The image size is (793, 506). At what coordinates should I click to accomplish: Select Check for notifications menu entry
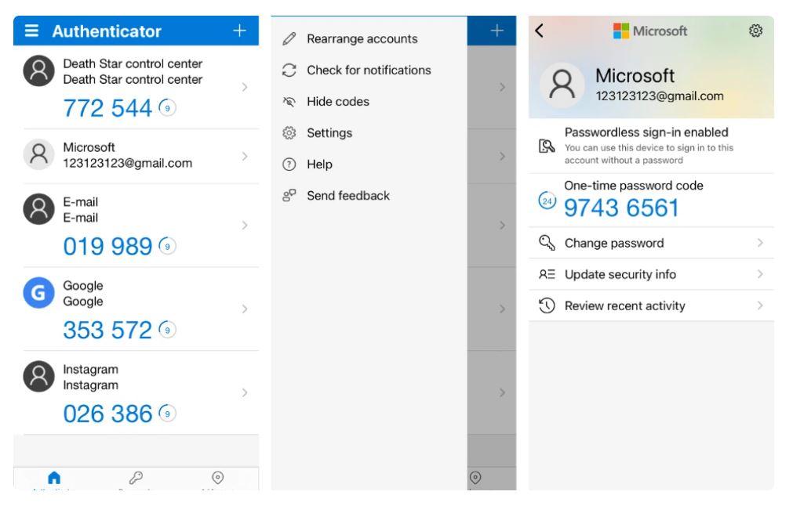369,70
